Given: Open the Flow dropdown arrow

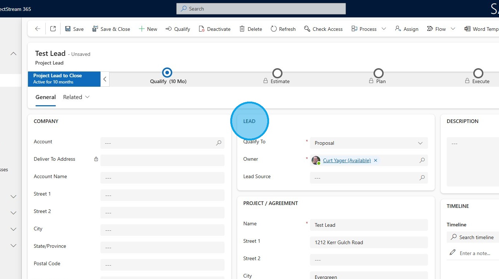Looking at the screenshot, I should click(453, 29).
